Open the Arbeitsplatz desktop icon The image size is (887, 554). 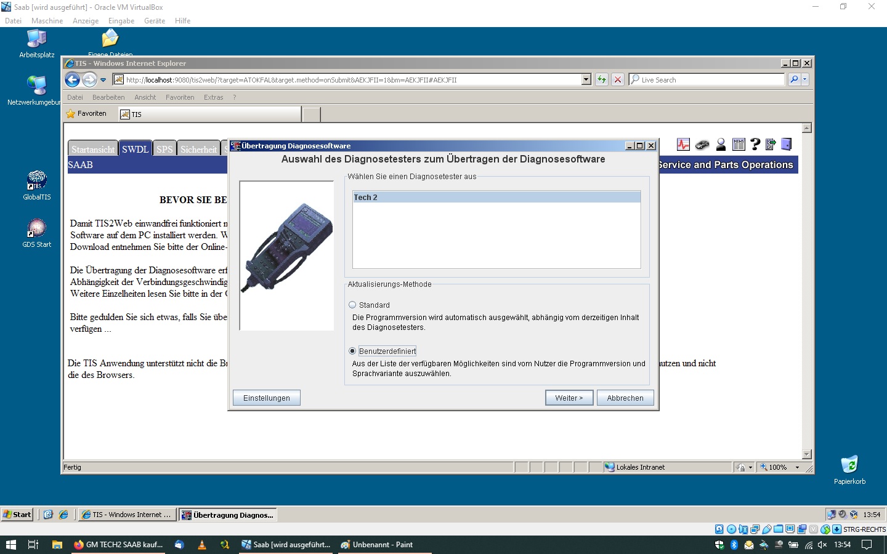[37, 43]
